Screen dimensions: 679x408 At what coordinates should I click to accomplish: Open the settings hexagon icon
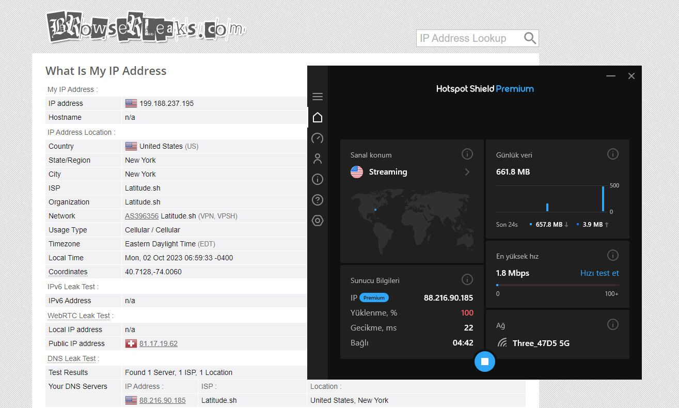pos(318,221)
